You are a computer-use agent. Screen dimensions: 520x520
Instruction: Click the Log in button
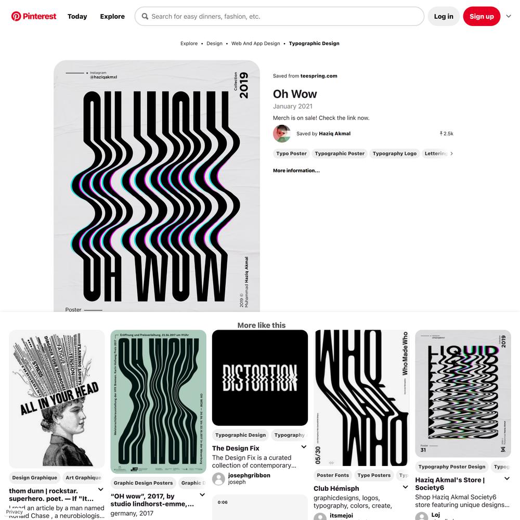[x=444, y=16]
